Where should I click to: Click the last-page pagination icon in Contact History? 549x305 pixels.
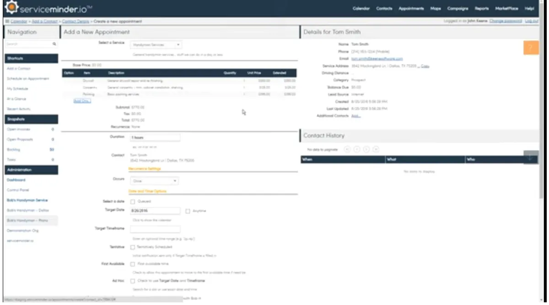(376, 149)
